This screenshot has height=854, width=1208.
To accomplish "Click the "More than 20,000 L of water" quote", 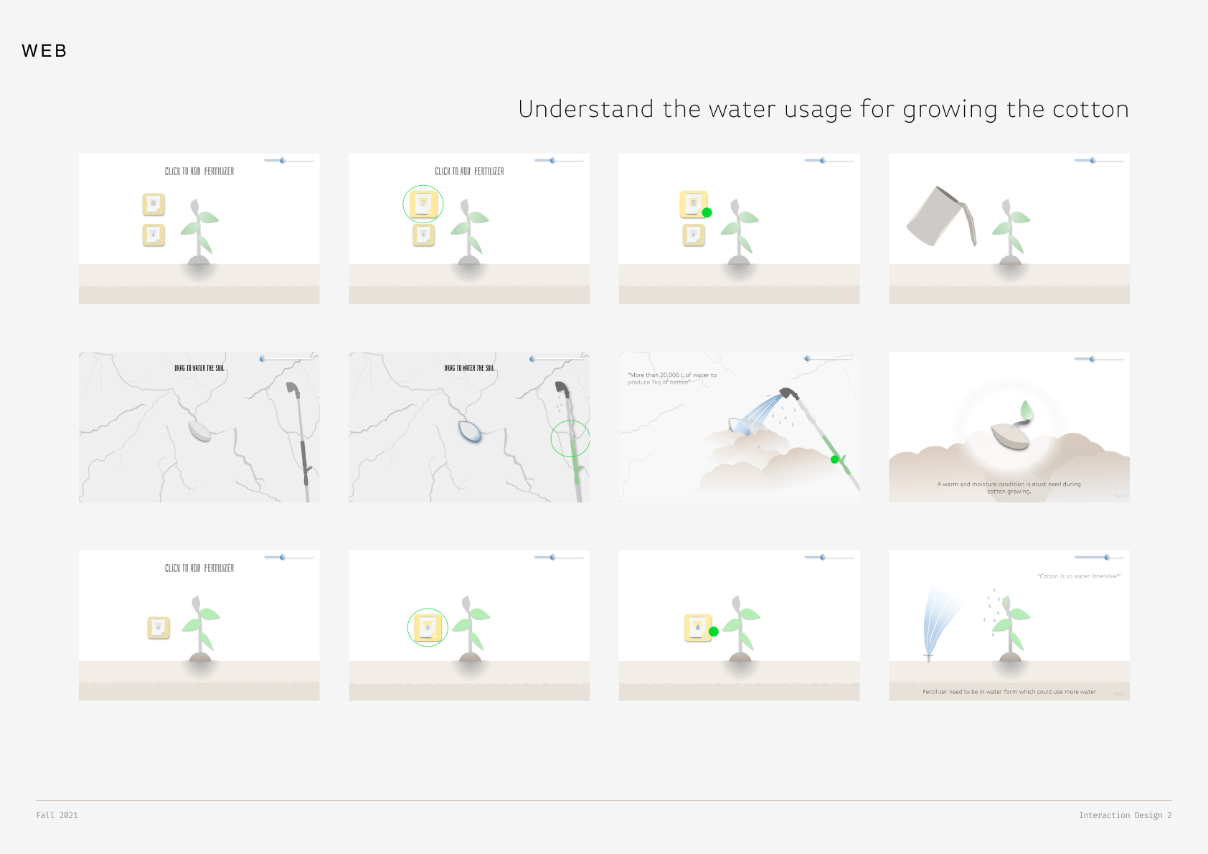I will [x=671, y=378].
